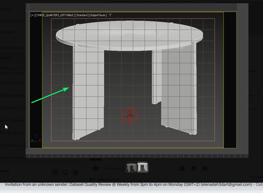
Task: Click the [Edged Faces] viewport label
Action: click(98, 15)
